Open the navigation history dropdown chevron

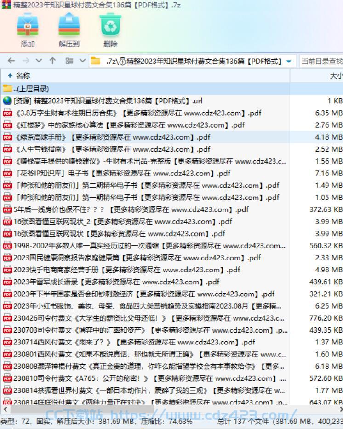click(x=39, y=61)
